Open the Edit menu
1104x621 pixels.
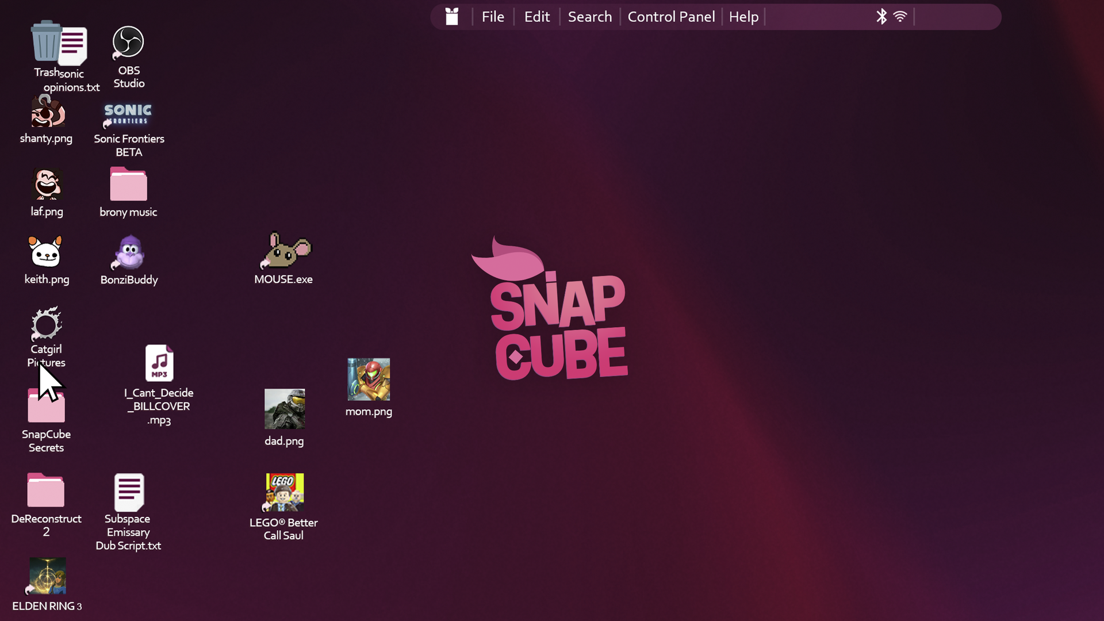tap(536, 17)
